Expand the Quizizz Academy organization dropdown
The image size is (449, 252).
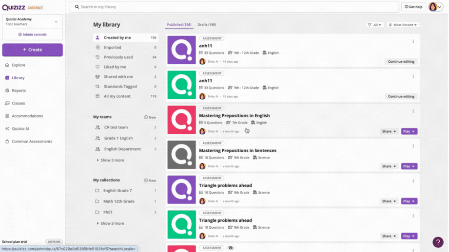point(56,22)
